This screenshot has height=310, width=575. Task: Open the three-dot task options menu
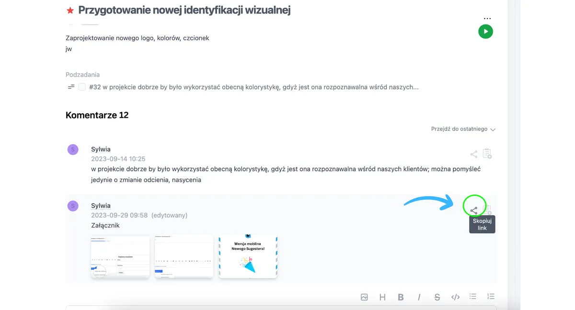coord(487,19)
